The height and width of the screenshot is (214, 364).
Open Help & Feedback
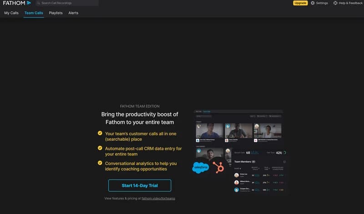pos(348,3)
